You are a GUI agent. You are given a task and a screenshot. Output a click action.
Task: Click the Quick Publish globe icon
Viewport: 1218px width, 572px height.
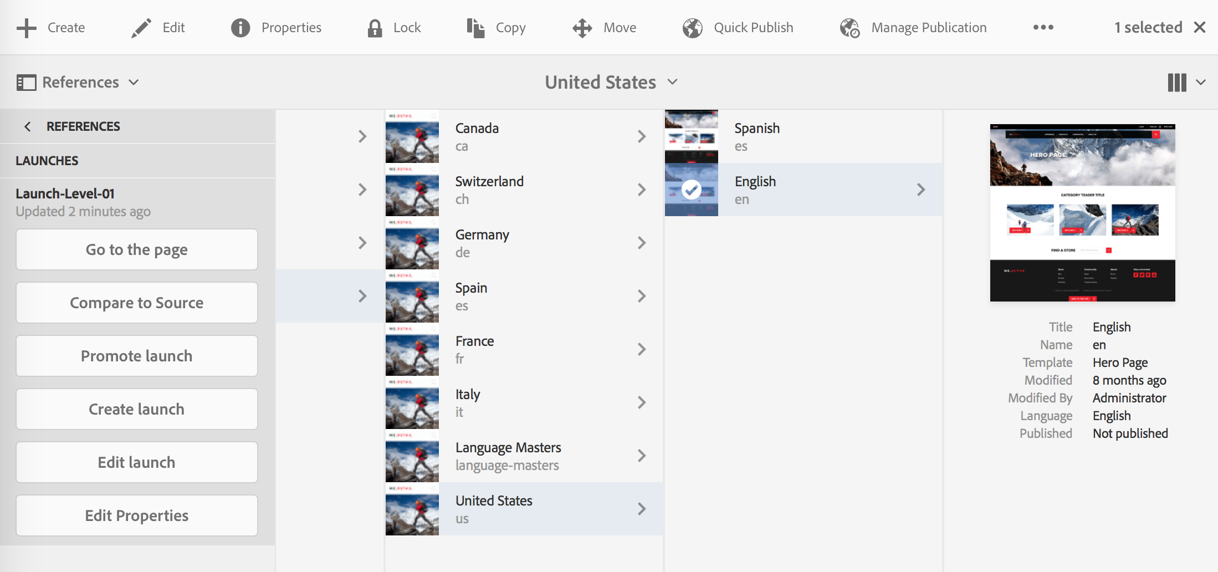tap(693, 28)
